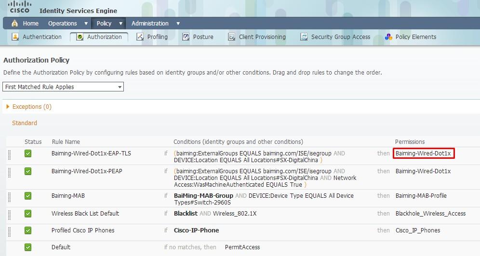Click the Cisco-IP-Phone condition
The height and width of the screenshot is (256, 480).
[197, 230]
